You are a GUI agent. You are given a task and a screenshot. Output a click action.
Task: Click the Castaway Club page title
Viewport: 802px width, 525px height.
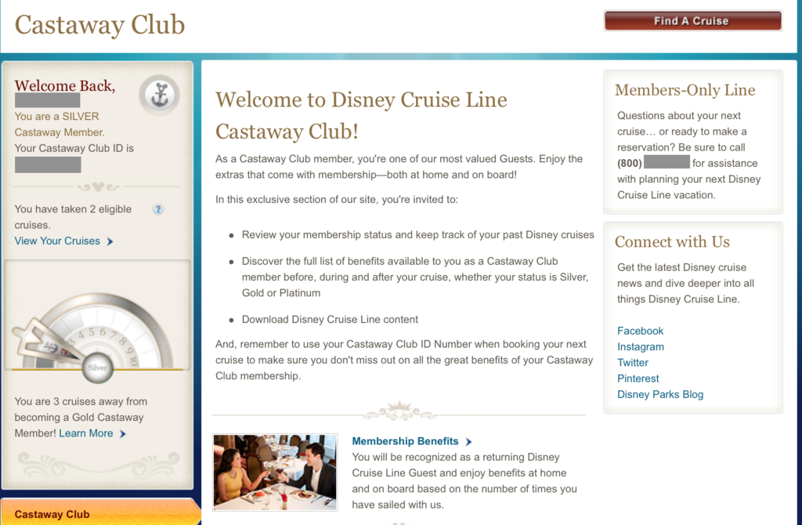point(99,24)
